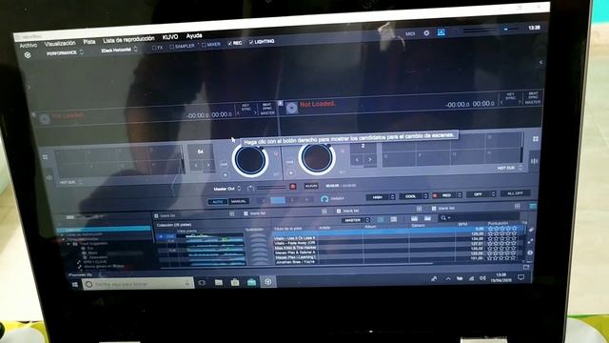
Task: Open the HIGH lighting dropdown
Action: click(381, 197)
